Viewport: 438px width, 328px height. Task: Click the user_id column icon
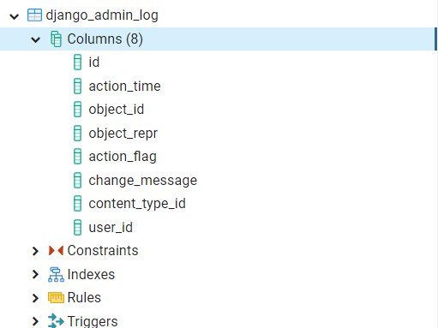point(77,227)
